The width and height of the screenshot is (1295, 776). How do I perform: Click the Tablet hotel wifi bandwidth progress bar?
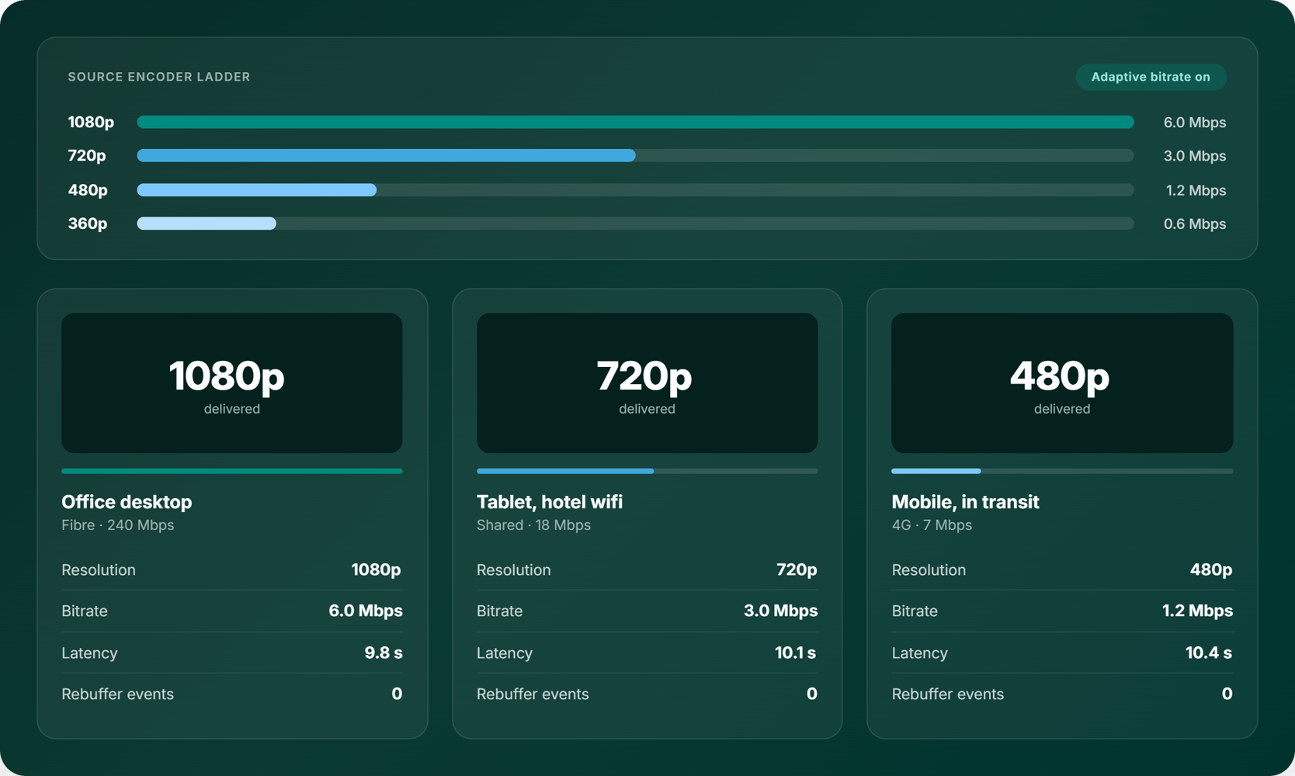(x=647, y=471)
